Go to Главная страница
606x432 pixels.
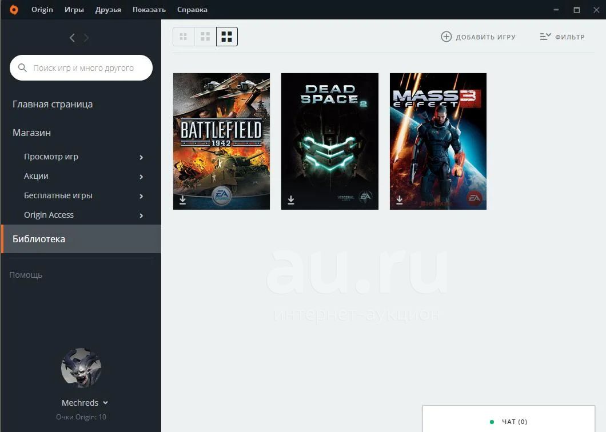pyautogui.click(x=53, y=105)
